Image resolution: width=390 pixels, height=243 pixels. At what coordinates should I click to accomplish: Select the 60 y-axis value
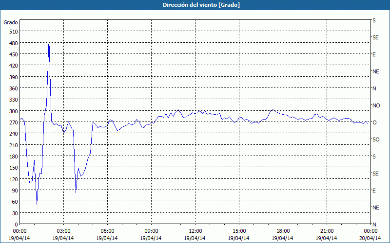[x=15, y=202]
